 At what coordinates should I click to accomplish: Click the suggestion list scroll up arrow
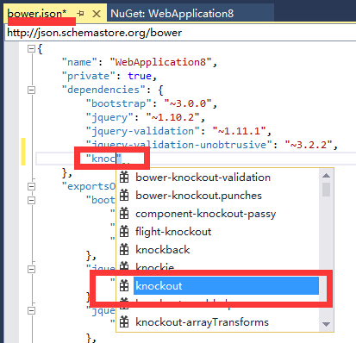[326, 176]
